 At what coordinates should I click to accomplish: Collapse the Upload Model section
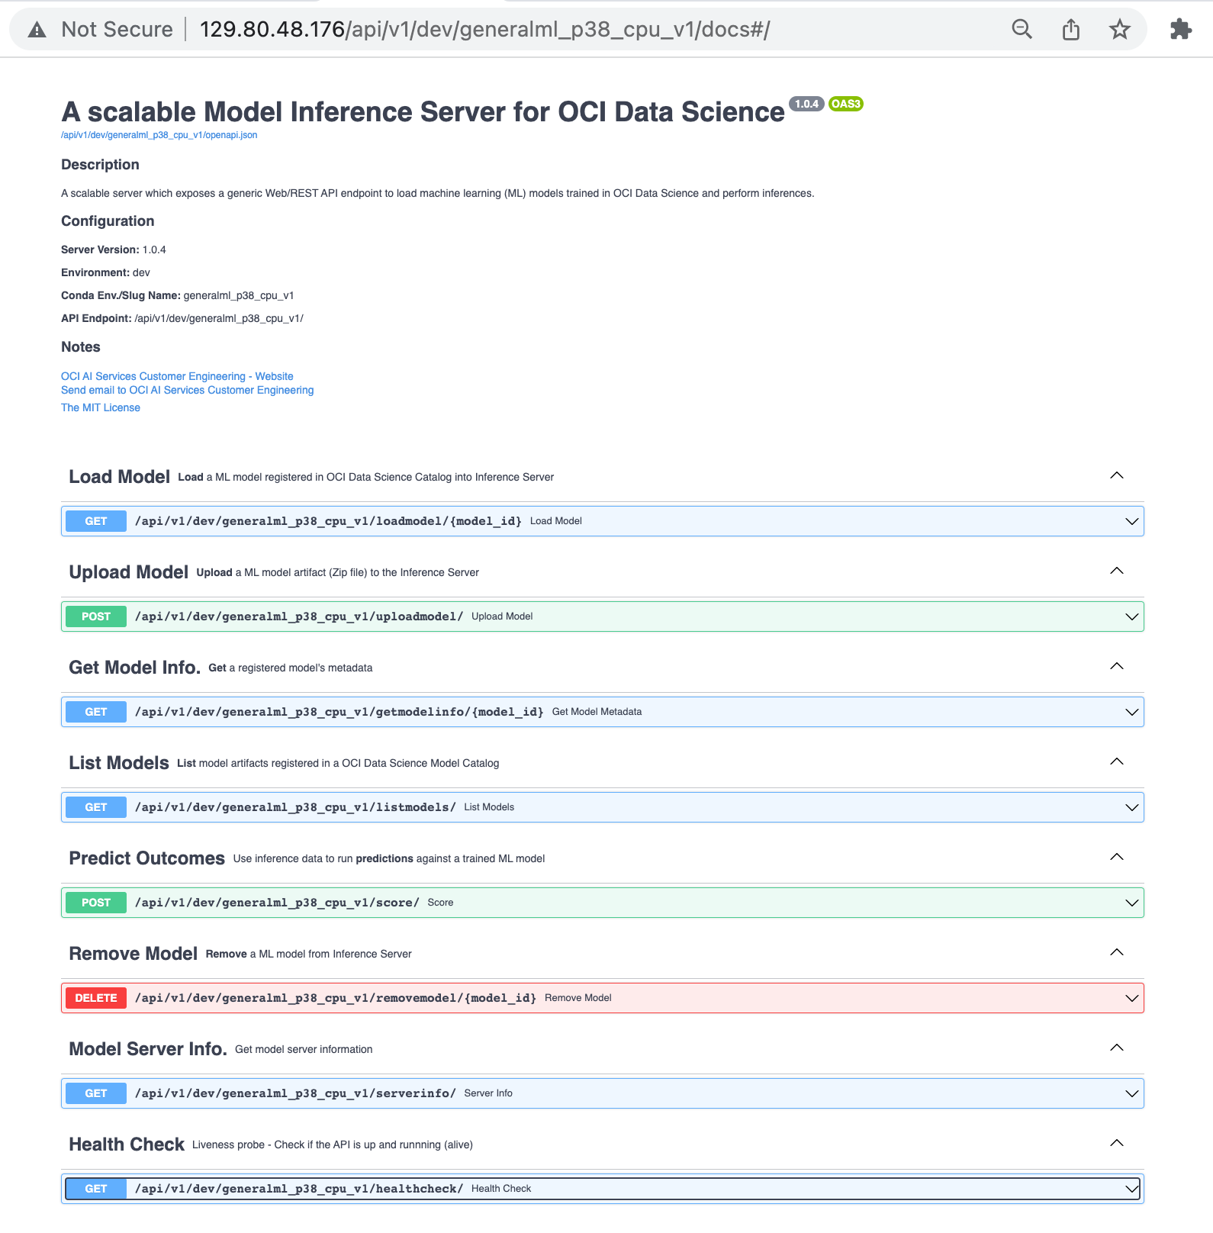click(1117, 571)
